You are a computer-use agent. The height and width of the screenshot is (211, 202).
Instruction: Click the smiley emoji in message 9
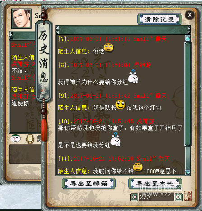pyautogui.click(x=120, y=105)
